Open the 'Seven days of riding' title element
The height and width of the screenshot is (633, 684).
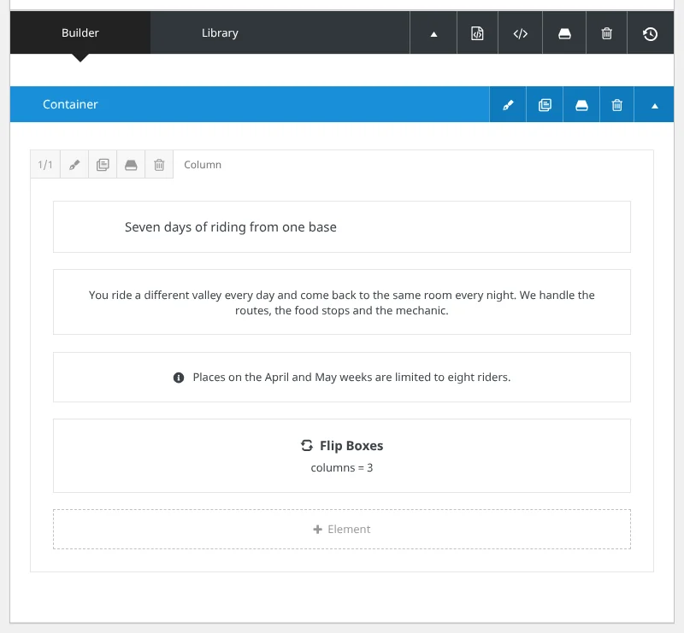342,226
